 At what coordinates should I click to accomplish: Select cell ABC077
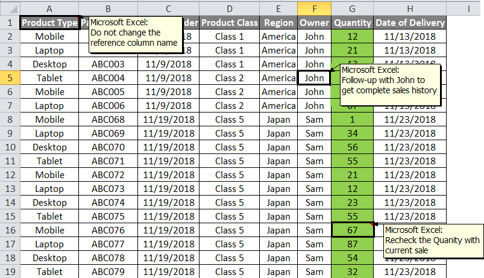click(x=108, y=244)
